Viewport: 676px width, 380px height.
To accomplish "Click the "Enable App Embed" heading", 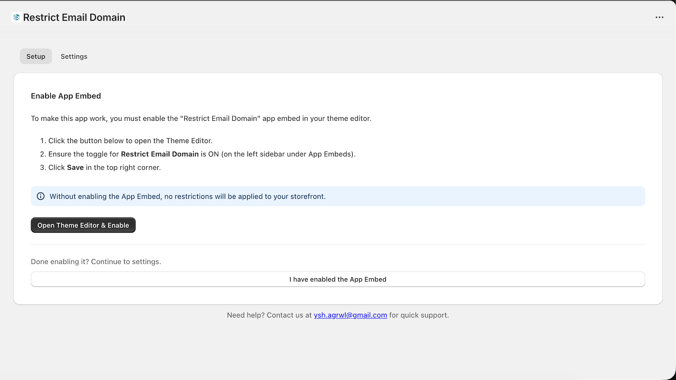I will [x=66, y=96].
